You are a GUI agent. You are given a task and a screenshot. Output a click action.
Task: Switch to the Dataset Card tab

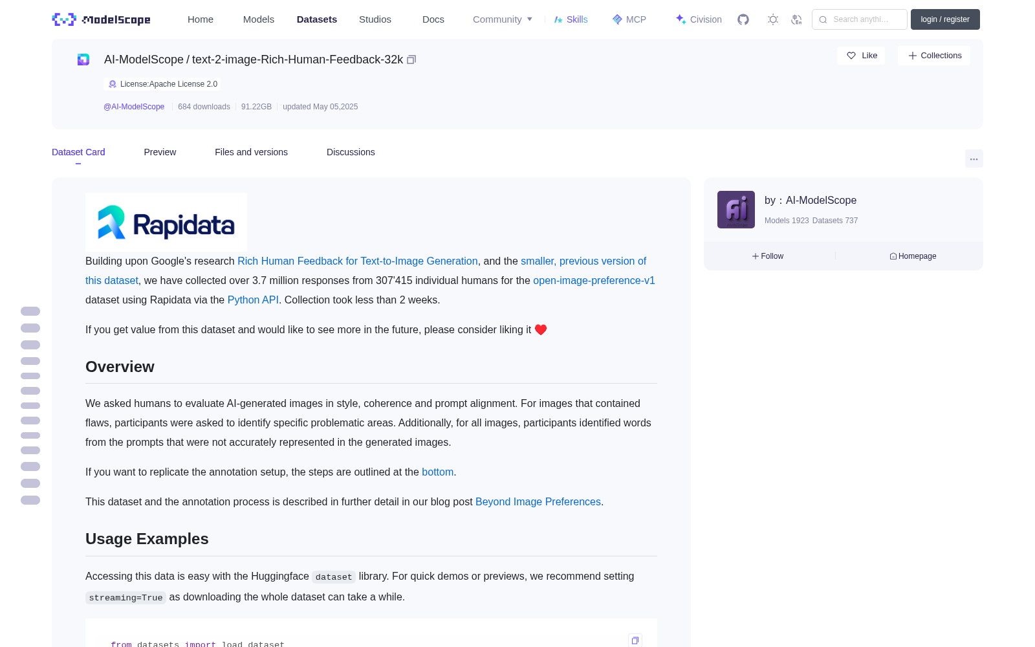coord(78,152)
